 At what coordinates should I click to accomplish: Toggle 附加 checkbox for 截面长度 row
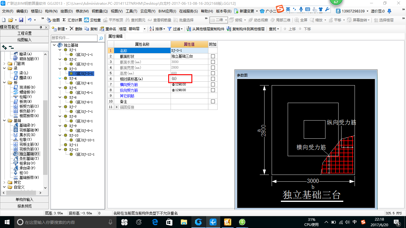pos(213,62)
